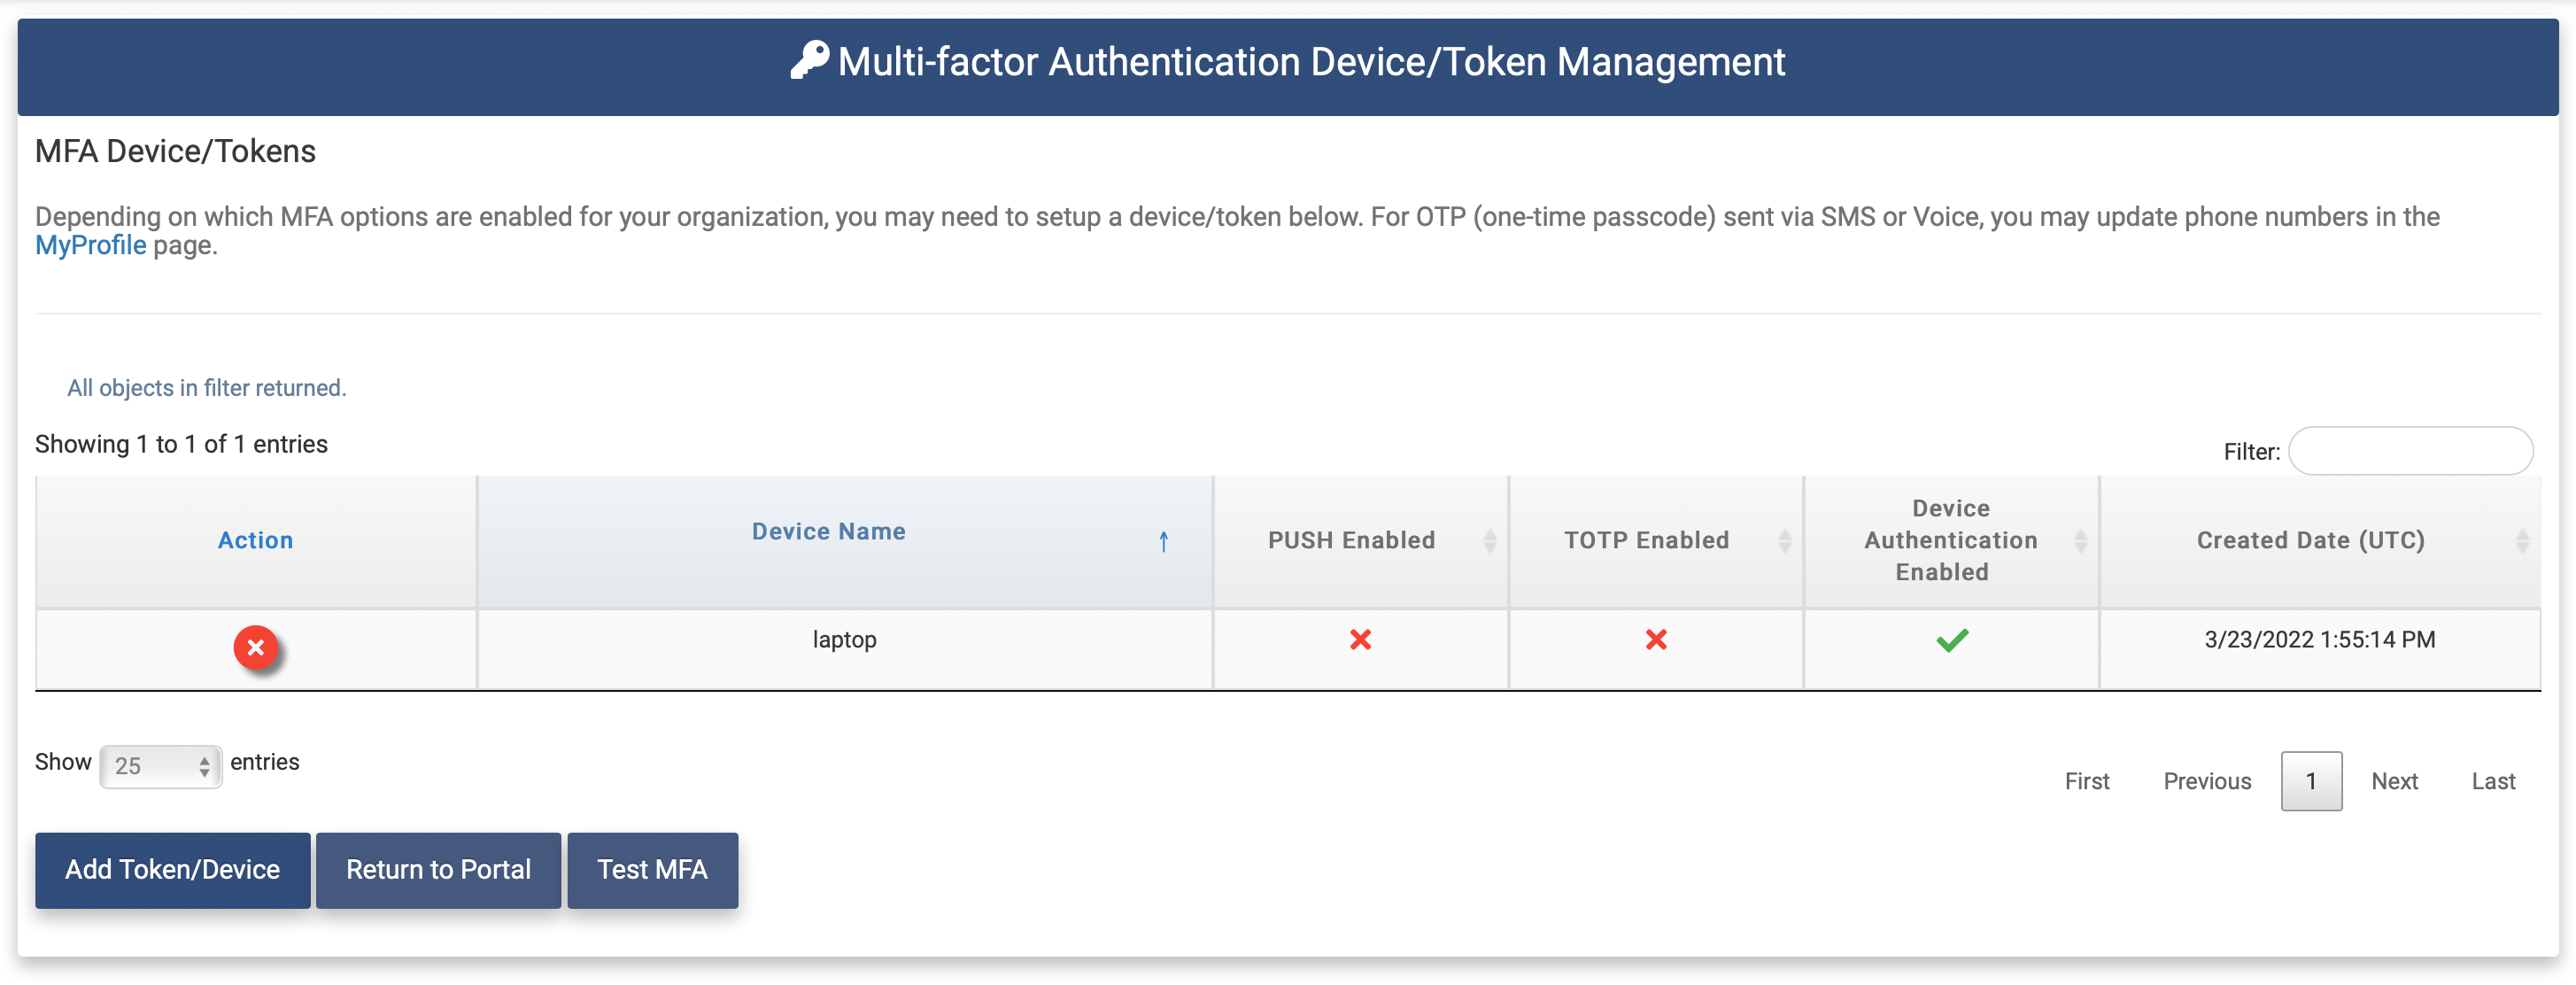Delete the laptop device with red X
Viewport: 2576px width, 985px height.
click(x=256, y=648)
